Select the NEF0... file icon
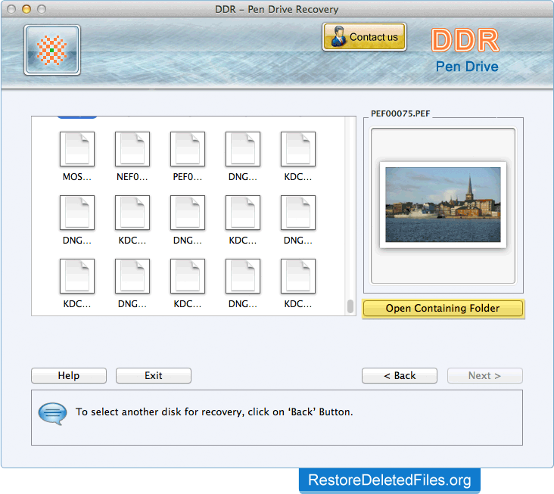The image size is (554, 494). [132, 149]
